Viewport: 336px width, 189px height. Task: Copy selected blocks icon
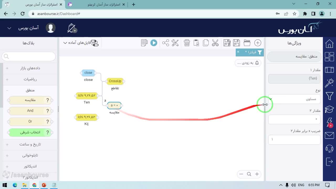tap(206, 43)
